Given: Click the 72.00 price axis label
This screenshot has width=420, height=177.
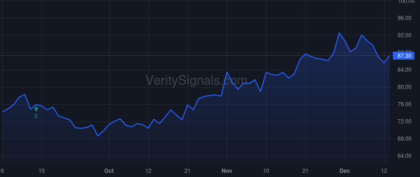Looking at the screenshot, I should coord(405,122).
